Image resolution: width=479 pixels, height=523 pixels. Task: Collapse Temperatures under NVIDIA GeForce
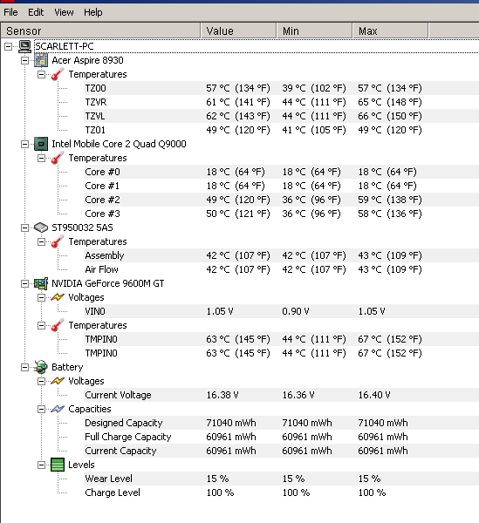[41, 325]
